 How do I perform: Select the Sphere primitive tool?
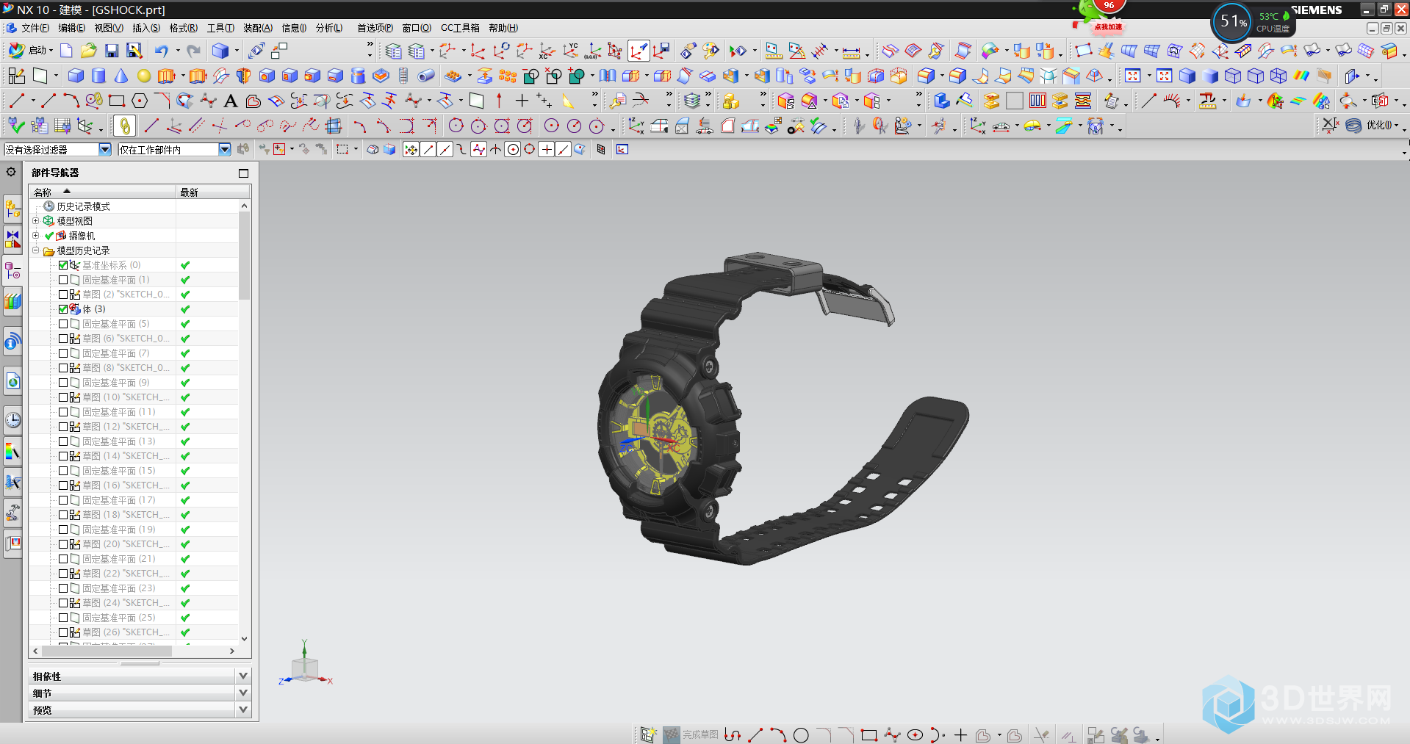click(144, 76)
